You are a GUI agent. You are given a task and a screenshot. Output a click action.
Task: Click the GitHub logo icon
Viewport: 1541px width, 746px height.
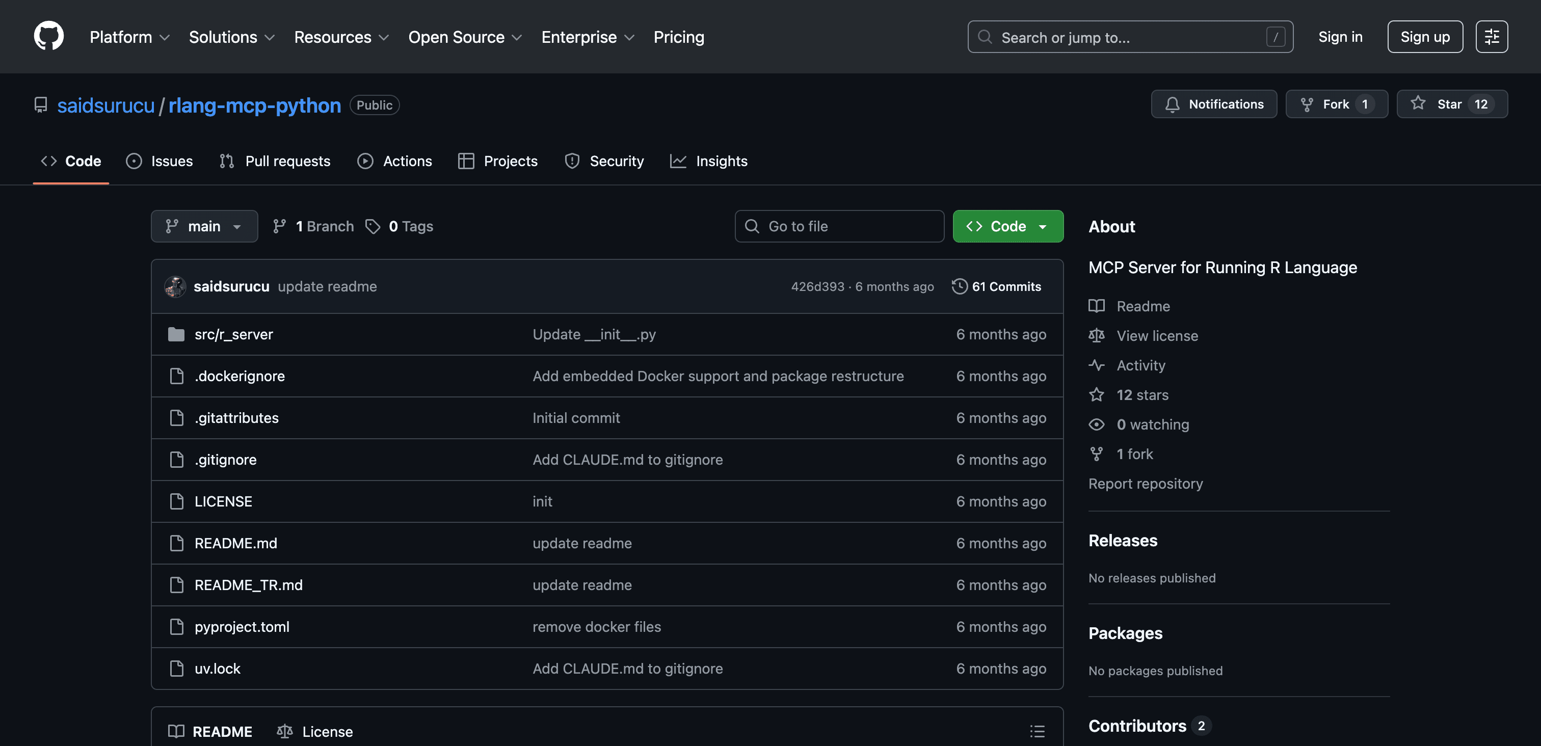(x=48, y=37)
